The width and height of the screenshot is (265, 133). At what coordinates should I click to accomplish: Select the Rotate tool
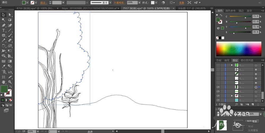pos(3,46)
